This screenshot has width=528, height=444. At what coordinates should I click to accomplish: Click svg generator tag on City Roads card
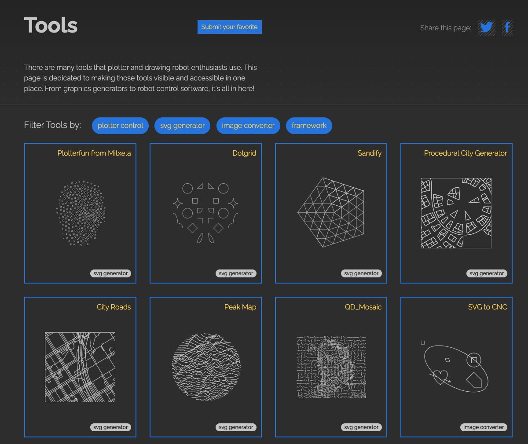click(110, 427)
